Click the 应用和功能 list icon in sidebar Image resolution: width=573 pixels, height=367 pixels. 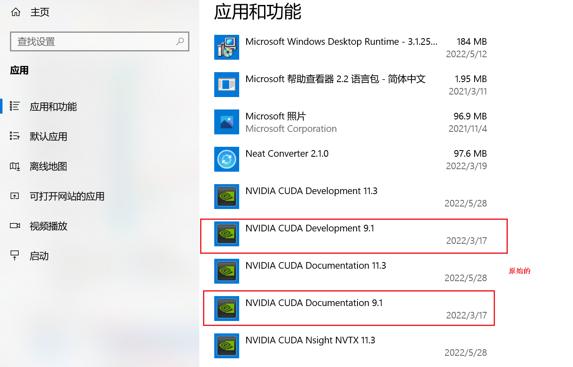pyautogui.click(x=15, y=106)
